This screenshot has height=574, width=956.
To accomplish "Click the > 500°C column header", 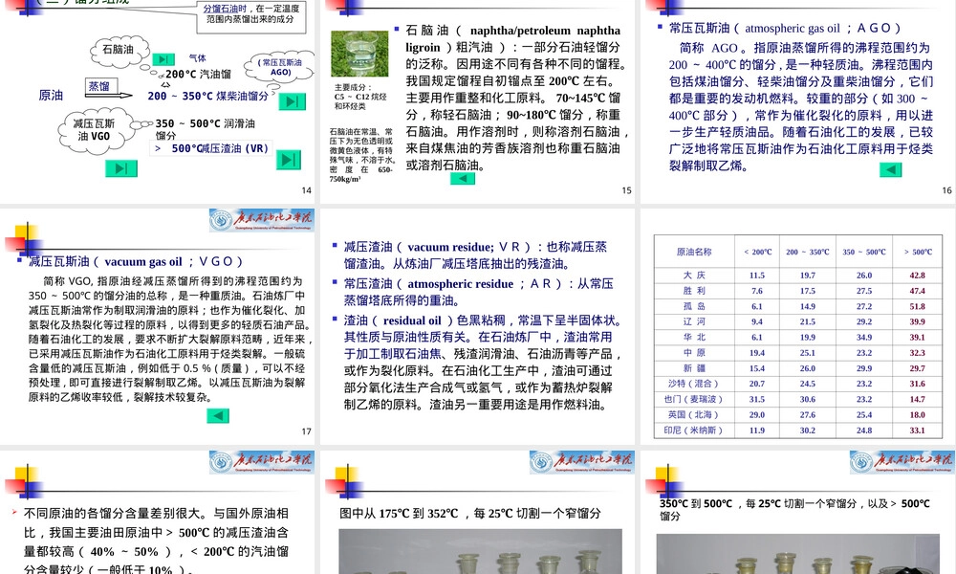I will point(918,252).
